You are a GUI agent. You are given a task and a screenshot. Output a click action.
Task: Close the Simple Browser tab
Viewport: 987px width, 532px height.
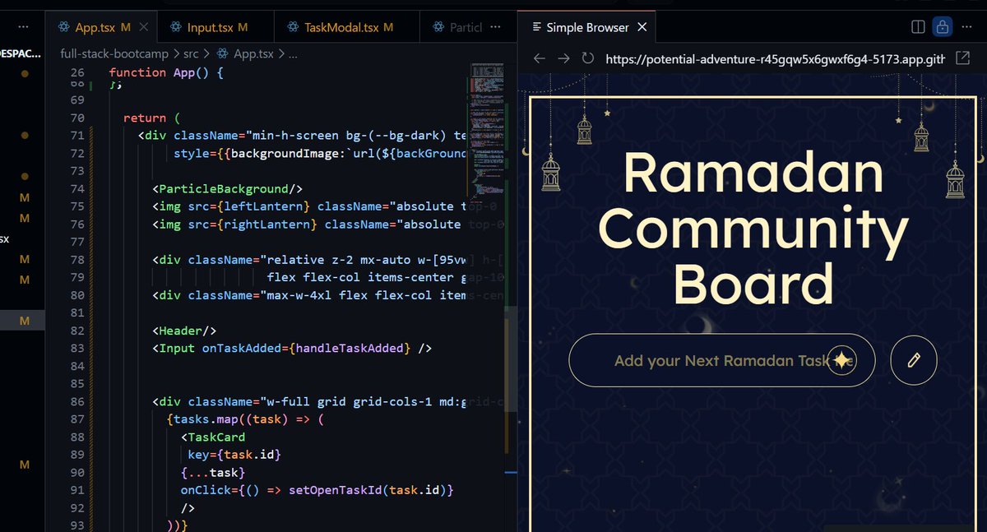(642, 27)
